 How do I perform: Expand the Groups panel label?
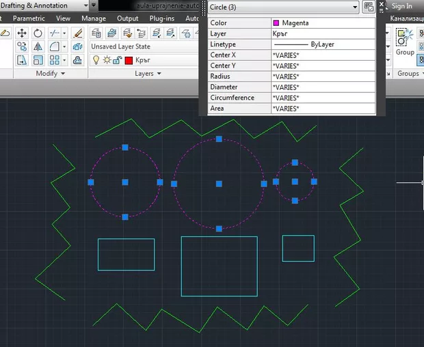410,74
